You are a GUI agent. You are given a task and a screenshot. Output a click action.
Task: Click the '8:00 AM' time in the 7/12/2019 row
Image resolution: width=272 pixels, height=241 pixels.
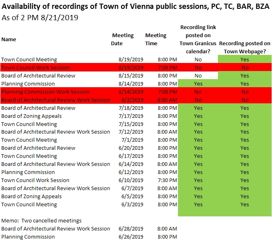click(x=167, y=132)
